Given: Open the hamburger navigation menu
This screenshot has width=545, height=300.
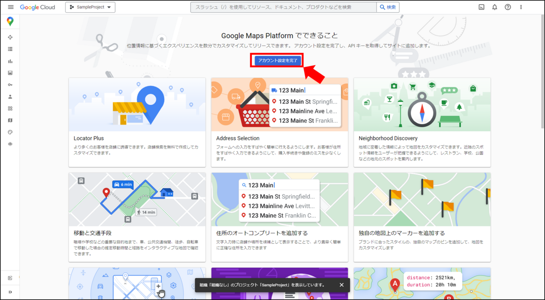Looking at the screenshot, I should click(10, 7).
